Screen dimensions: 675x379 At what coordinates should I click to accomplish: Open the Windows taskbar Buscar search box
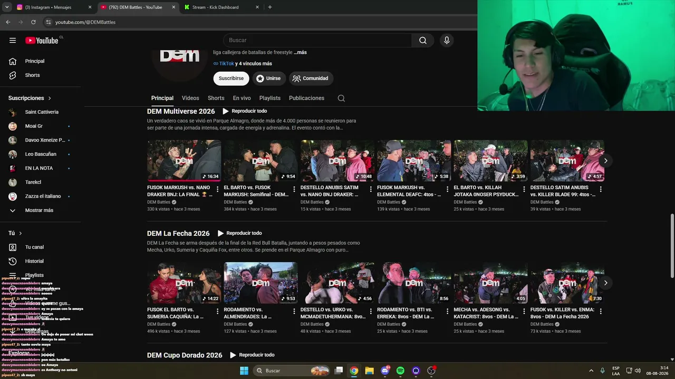tap(292, 371)
